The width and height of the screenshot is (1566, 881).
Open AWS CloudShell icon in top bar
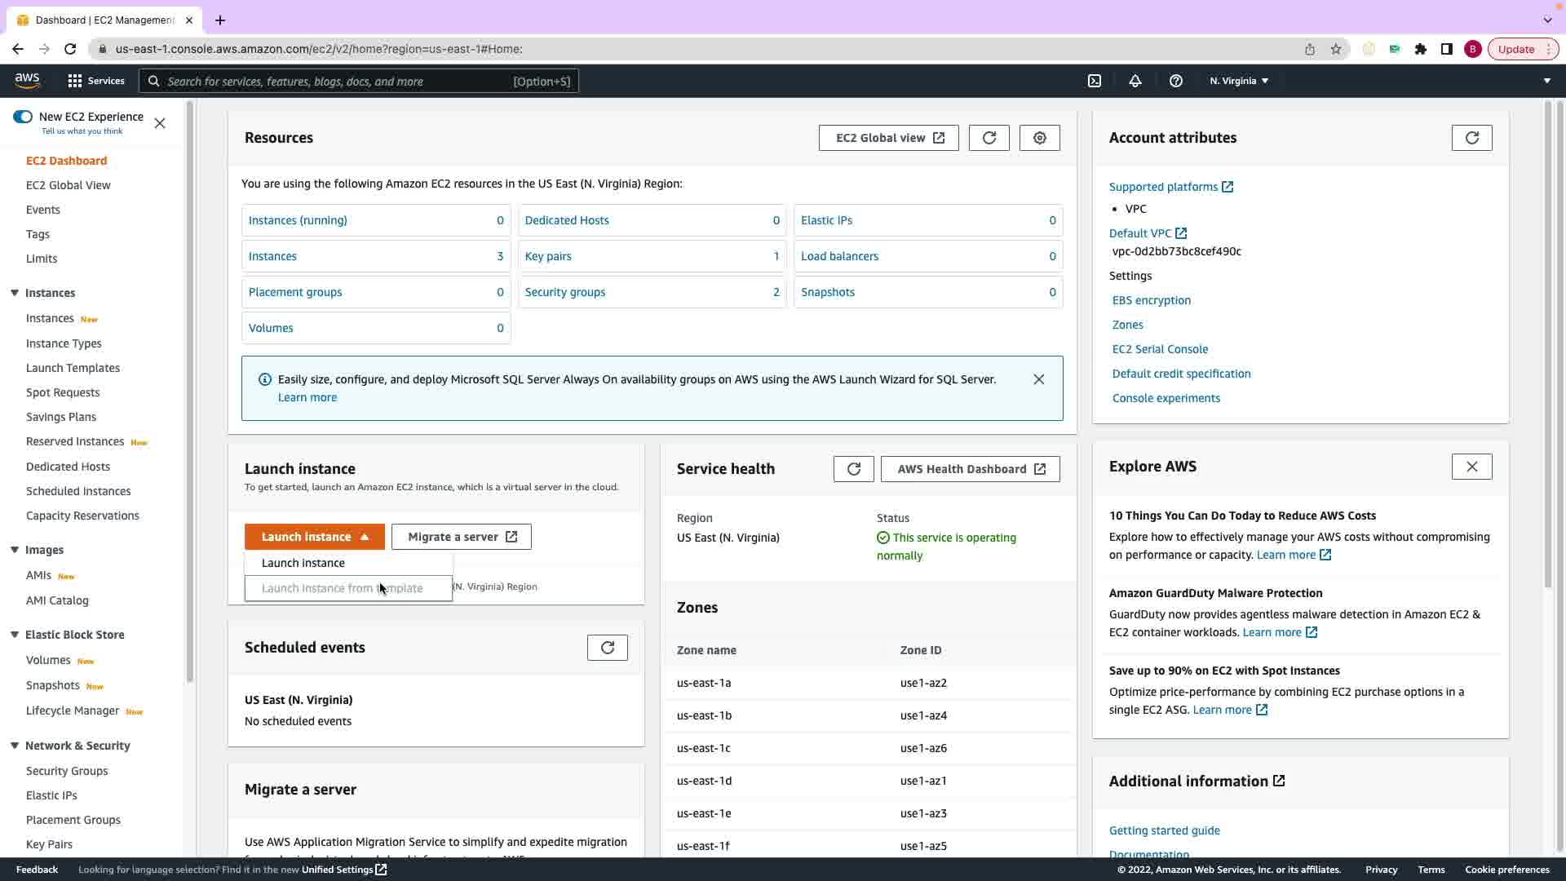(1095, 81)
